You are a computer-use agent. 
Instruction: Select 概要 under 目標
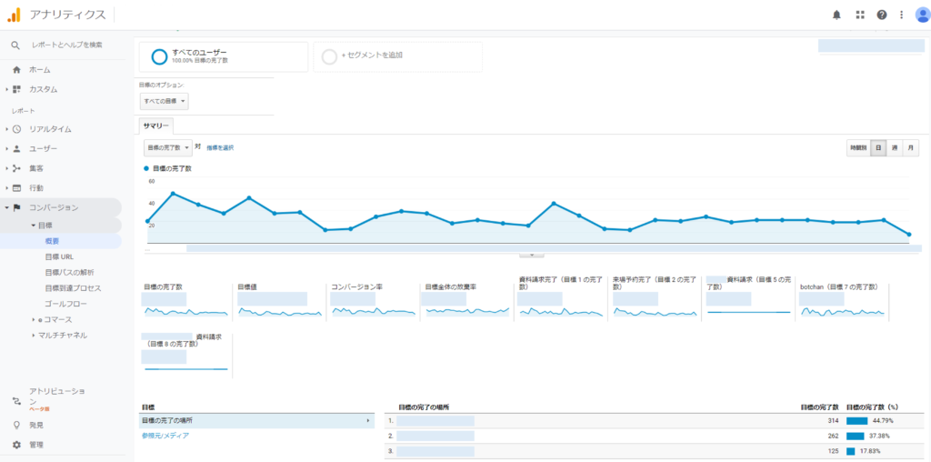(52, 241)
